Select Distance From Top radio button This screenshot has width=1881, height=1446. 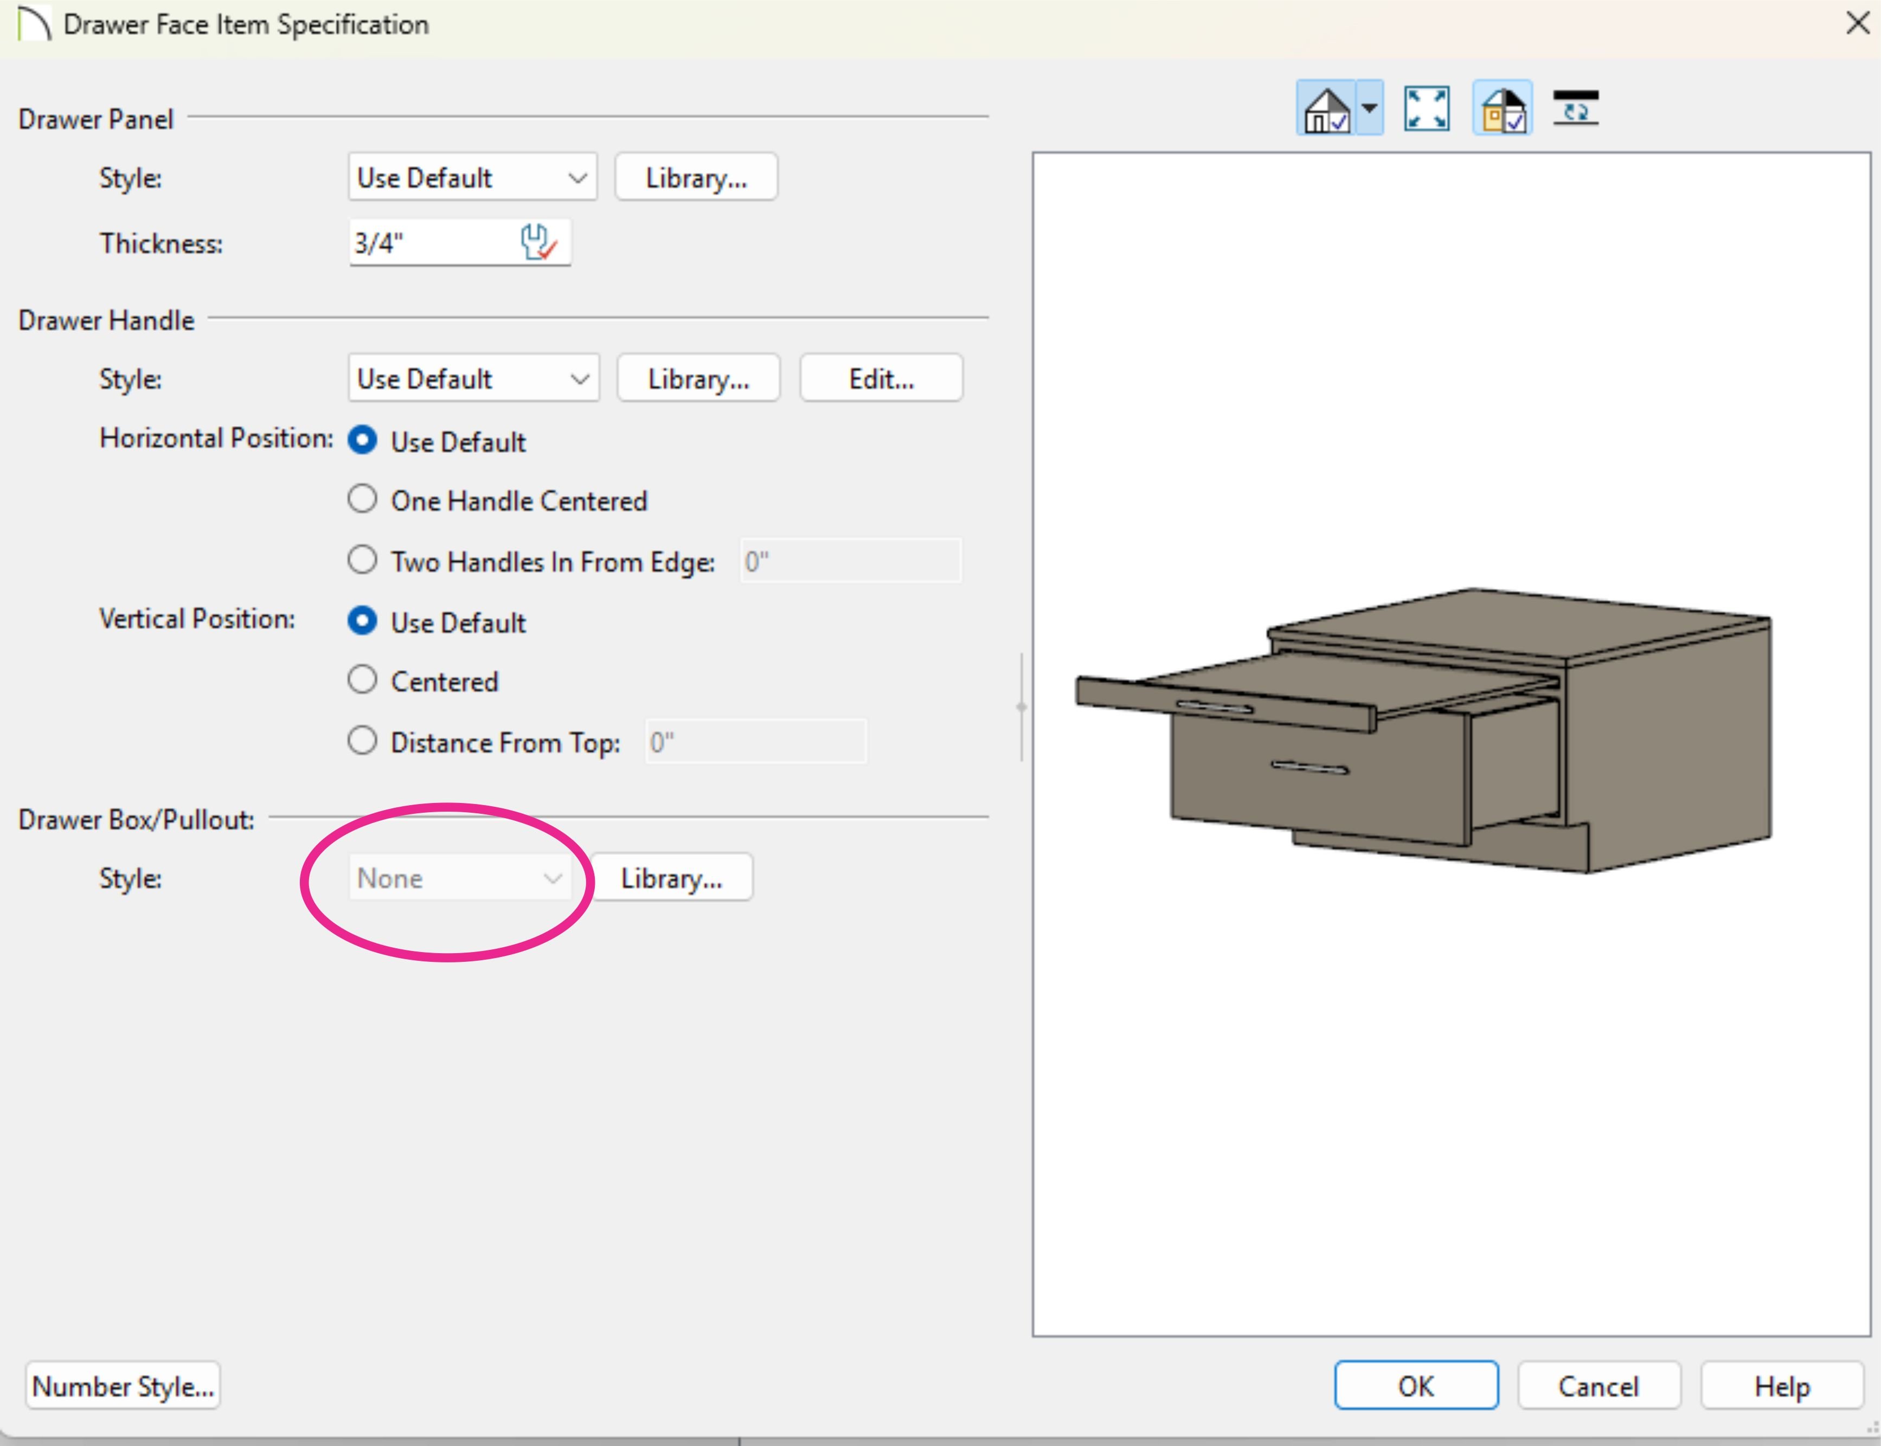[x=362, y=741]
